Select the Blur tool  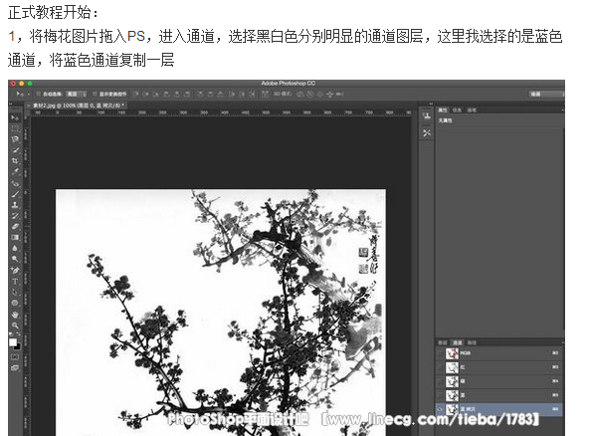pyautogui.click(x=15, y=249)
